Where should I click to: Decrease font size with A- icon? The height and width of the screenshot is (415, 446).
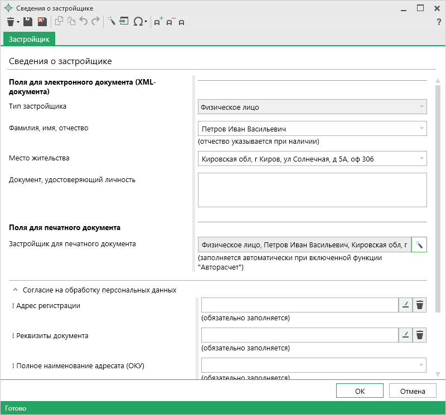click(170, 22)
